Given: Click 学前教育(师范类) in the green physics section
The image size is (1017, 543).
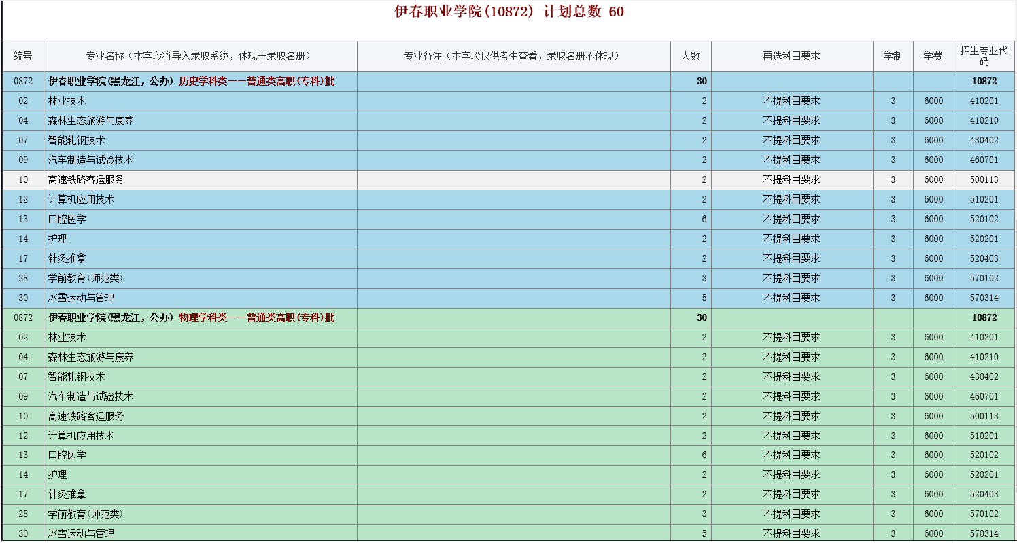Looking at the screenshot, I should [86, 514].
